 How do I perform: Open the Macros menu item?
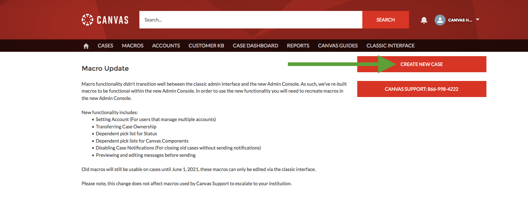(133, 46)
